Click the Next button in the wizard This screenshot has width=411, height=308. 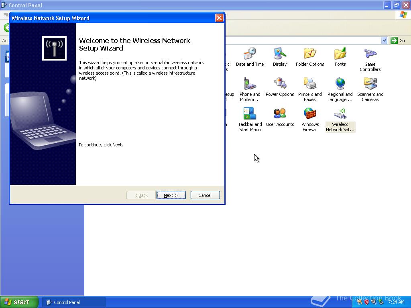(171, 195)
